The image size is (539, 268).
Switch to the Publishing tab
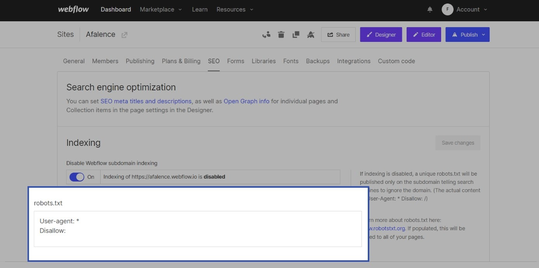140,61
